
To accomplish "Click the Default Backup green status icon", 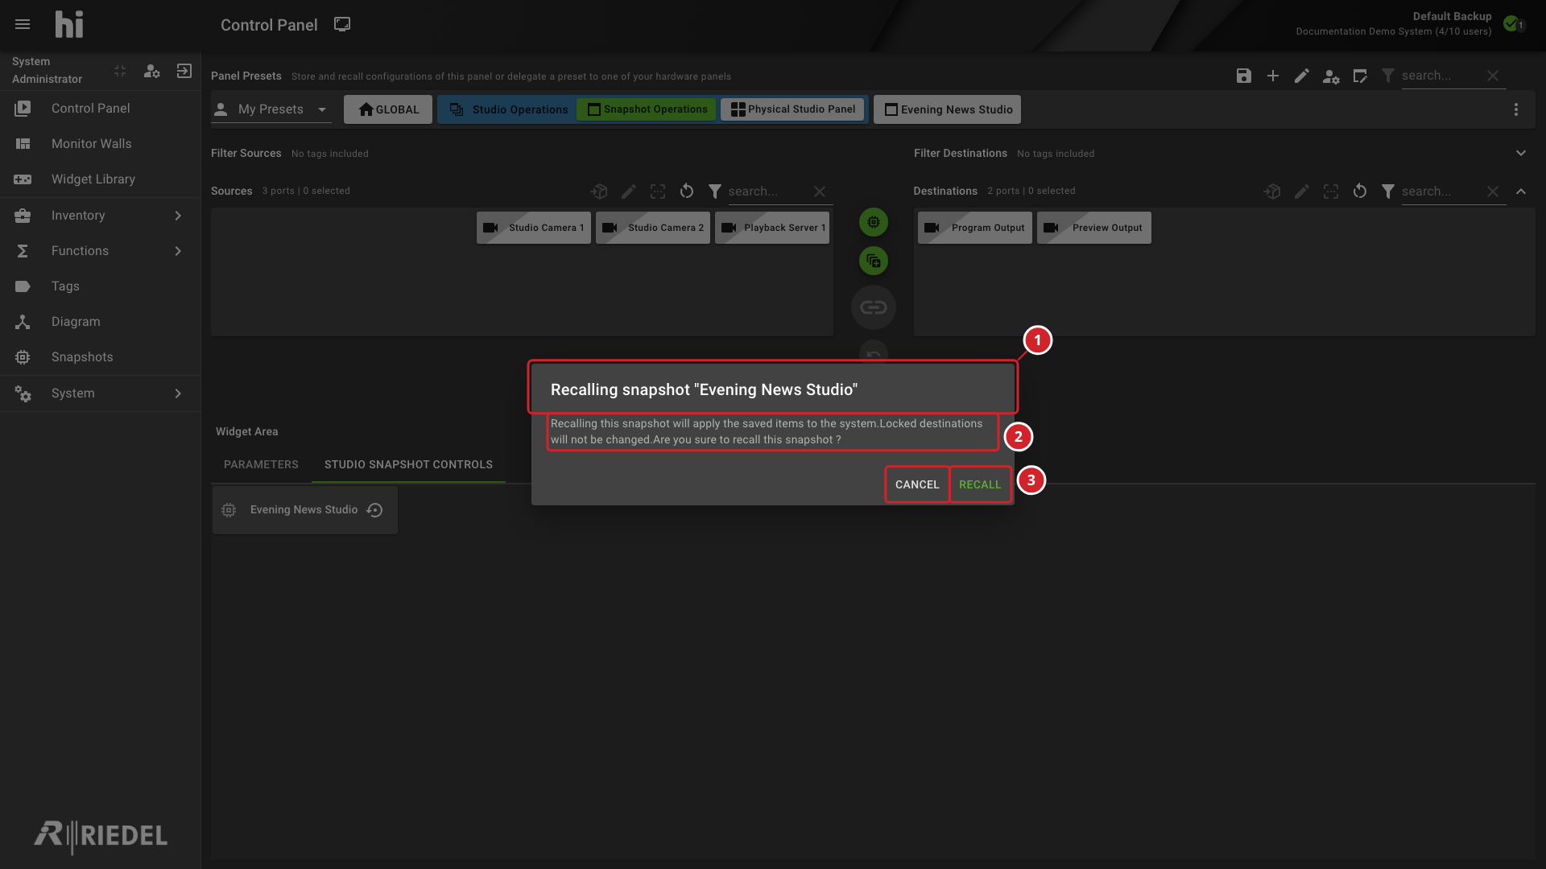I will click(1512, 23).
